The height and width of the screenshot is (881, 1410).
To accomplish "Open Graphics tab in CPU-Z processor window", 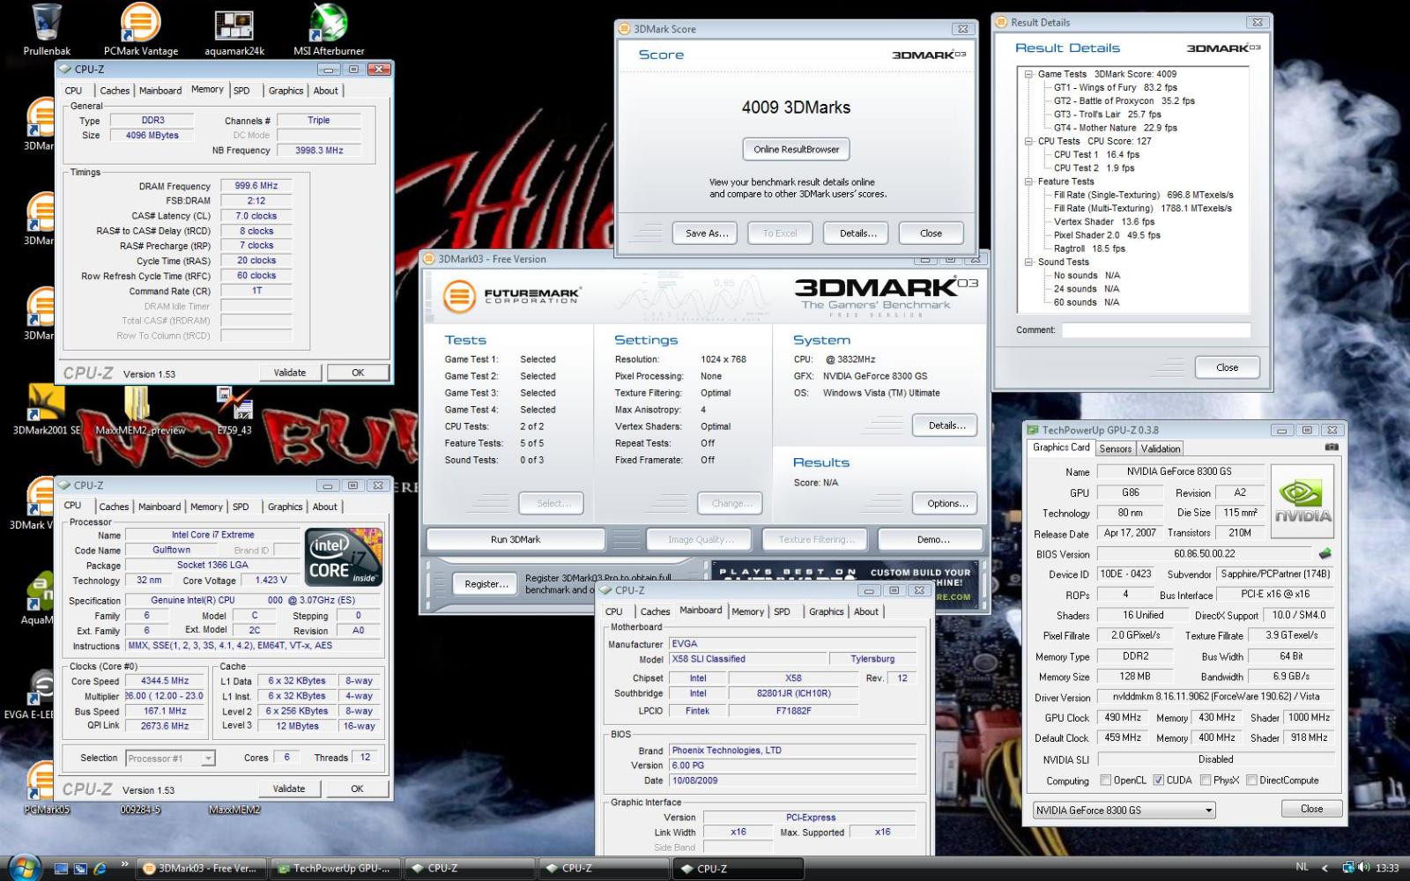I will 285,507.
